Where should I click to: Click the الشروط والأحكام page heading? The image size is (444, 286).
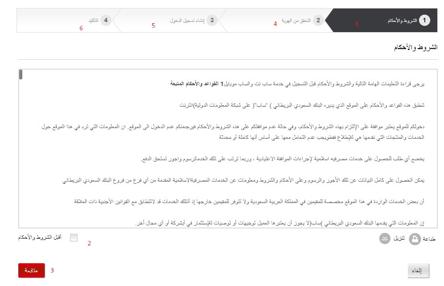(x=416, y=48)
